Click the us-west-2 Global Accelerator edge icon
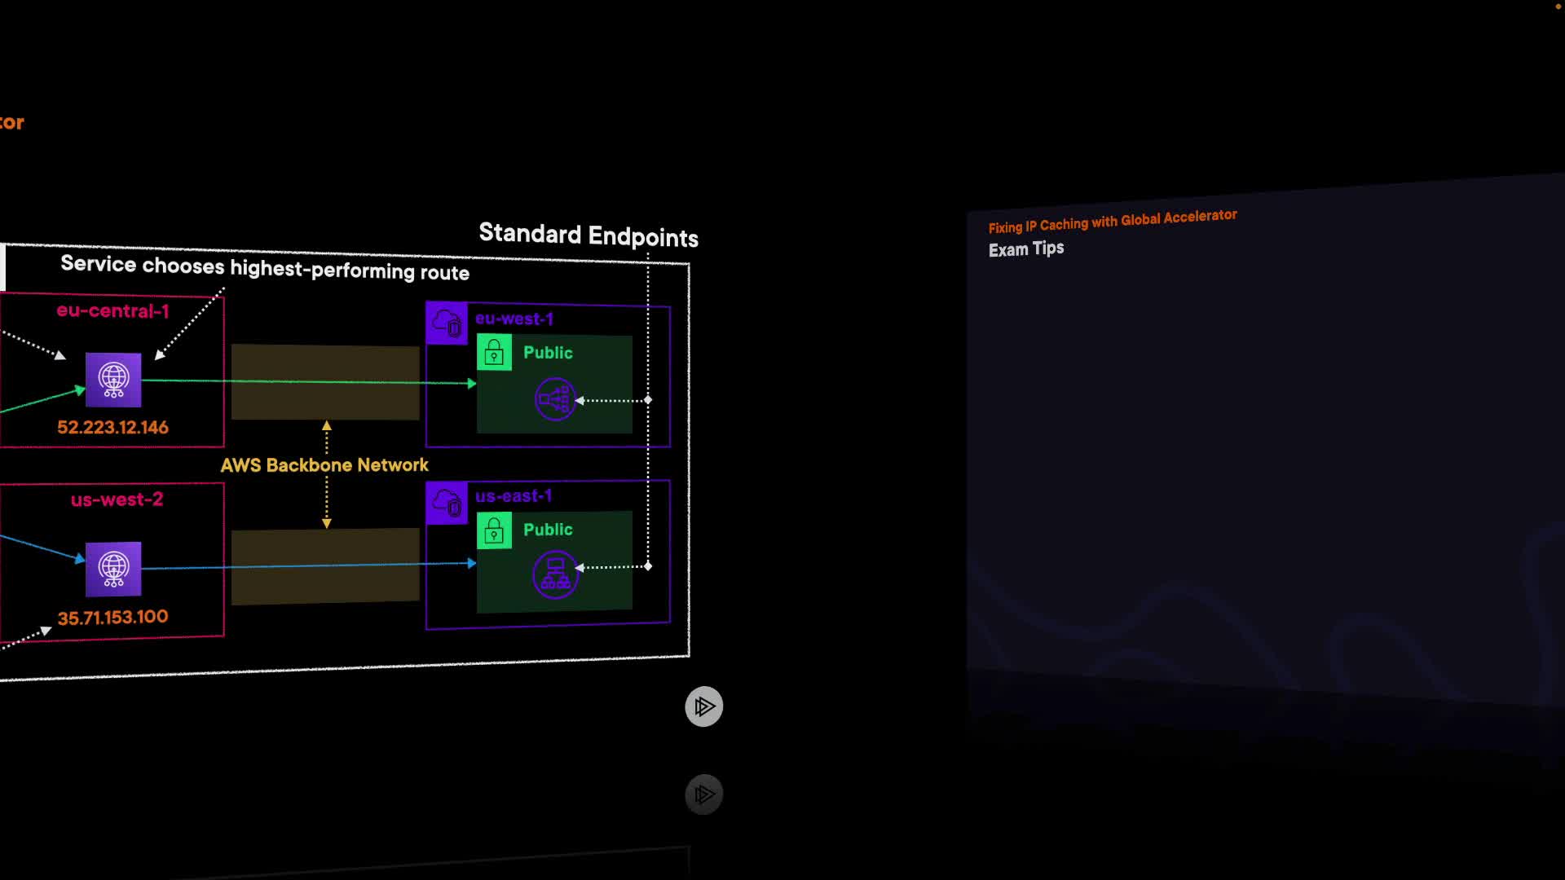This screenshot has width=1565, height=880. pos(113,569)
